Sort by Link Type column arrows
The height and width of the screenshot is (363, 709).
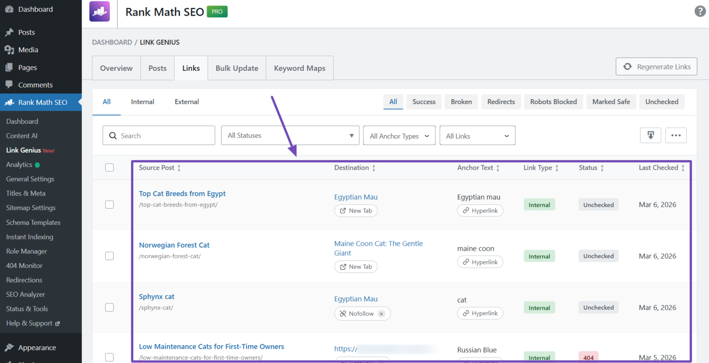[557, 168]
